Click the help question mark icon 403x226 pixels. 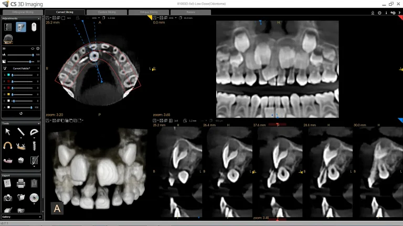(399, 13)
